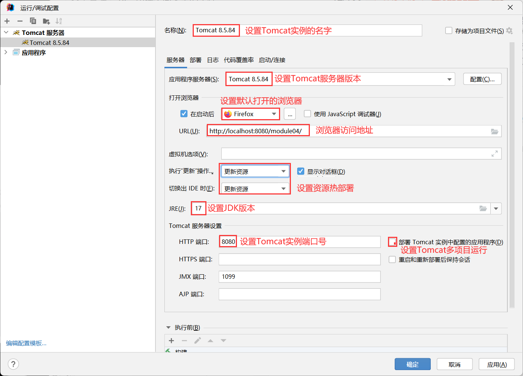The width and height of the screenshot is (523, 376).
Task: Switch to the 启动/连接 tab
Action: [272, 60]
